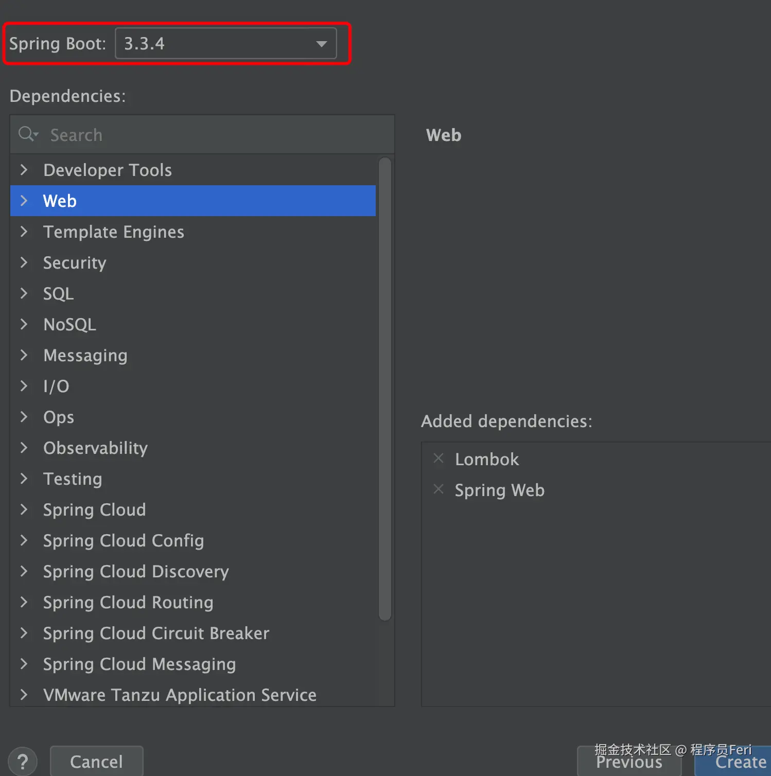Click the search magnifier icon
This screenshot has width=771, height=776.
[28, 134]
